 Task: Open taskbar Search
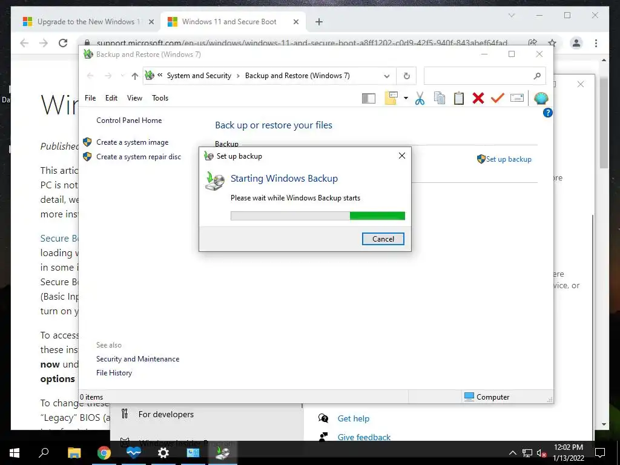(44, 453)
